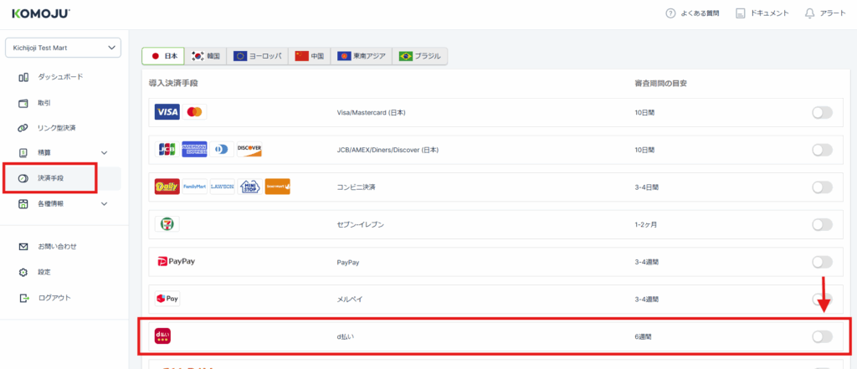Open the ドキュメント documentation link
The height and width of the screenshot is (369, 857).
click(762, 13)
